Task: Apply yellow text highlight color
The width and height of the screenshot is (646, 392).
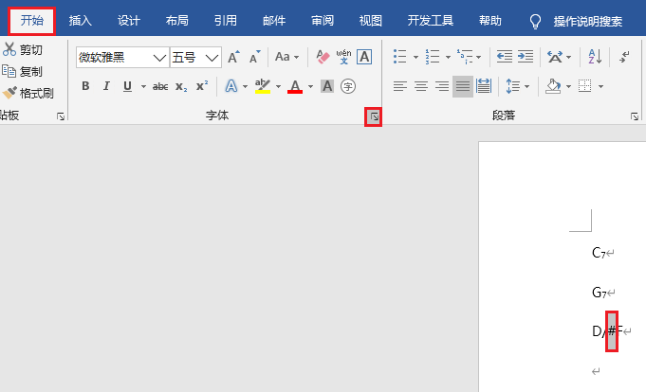Action: click(x=263, y=86)
